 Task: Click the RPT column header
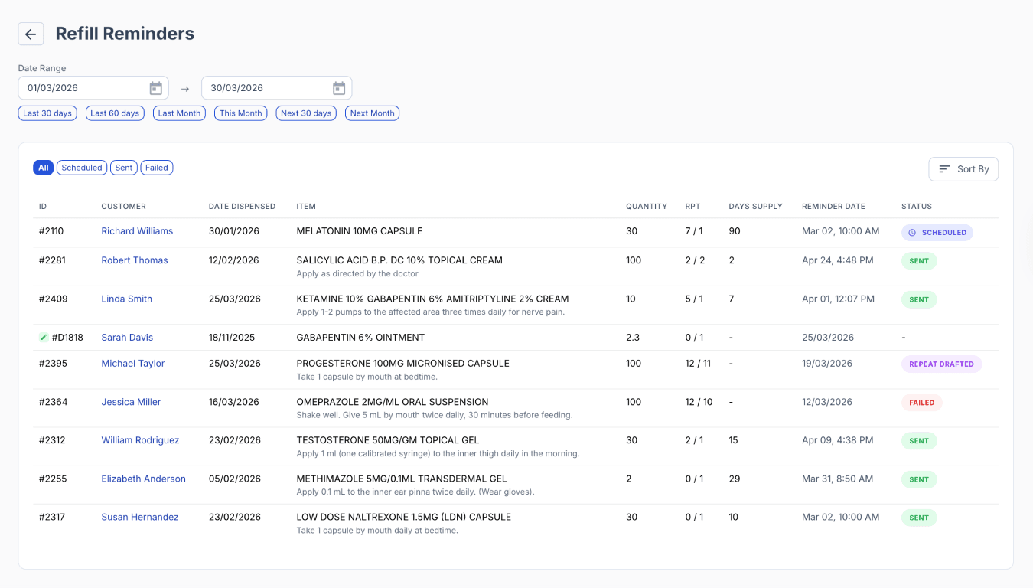[x=692, y=207]
